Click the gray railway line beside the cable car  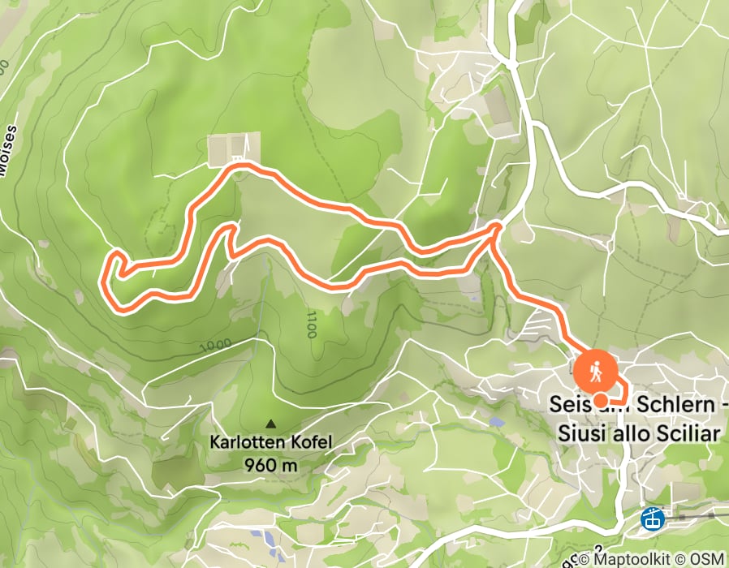tap(696, 516)
